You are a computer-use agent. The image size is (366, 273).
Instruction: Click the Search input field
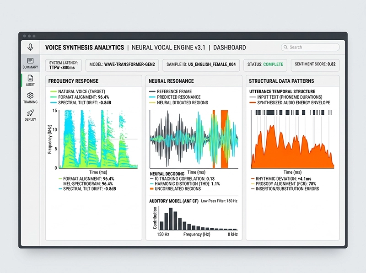point(310,47)
